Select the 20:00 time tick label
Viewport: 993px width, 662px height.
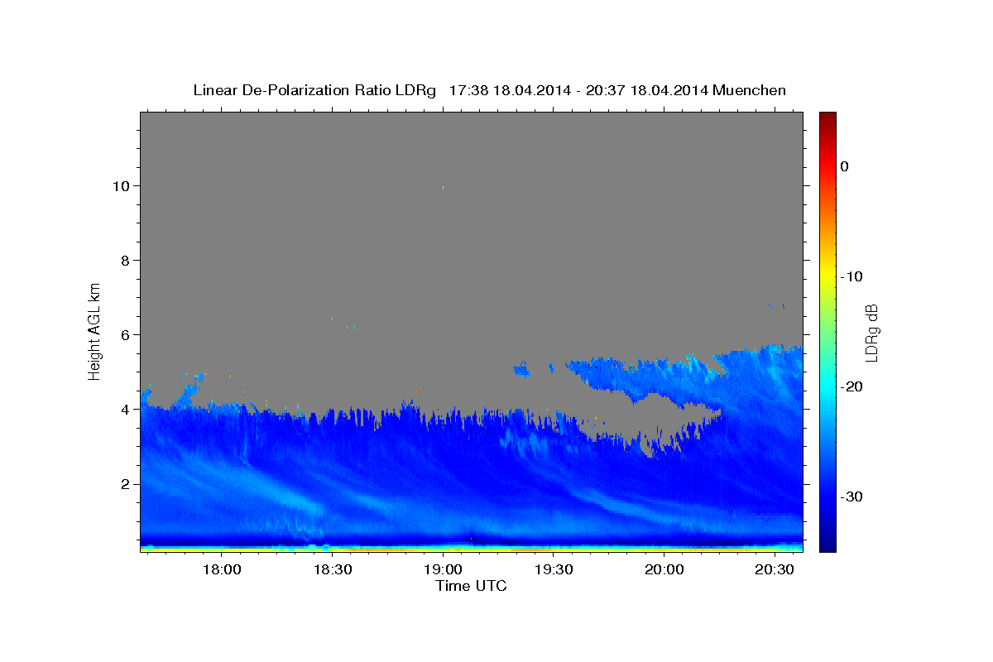[x=664, y=570]
